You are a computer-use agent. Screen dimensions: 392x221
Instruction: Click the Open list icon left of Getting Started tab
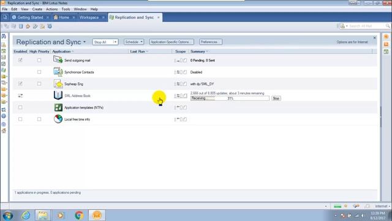pos(5,17)
